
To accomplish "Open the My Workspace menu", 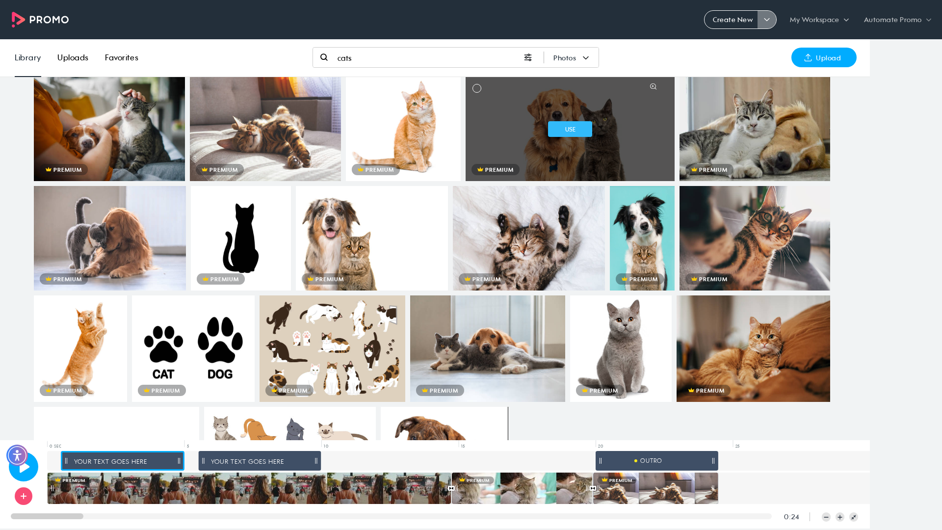I will tap(819, 20).
